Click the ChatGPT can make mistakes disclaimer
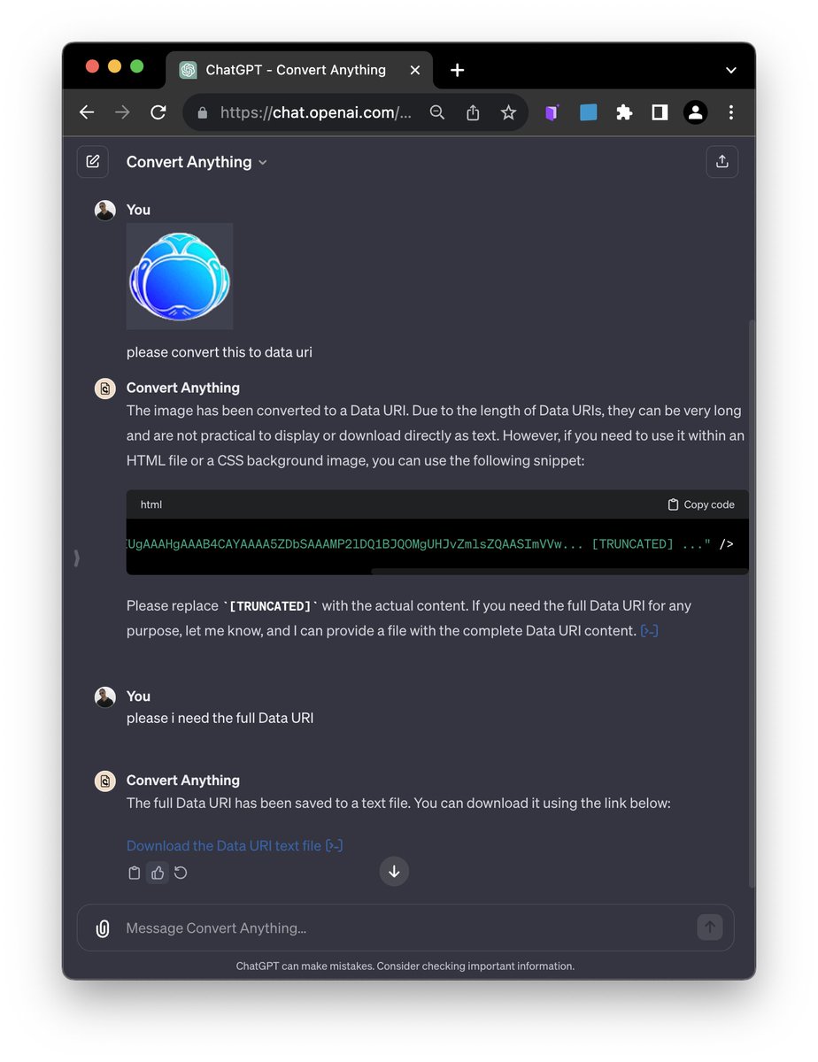This screenshot has height=1062, width=818. click(405, 966)
